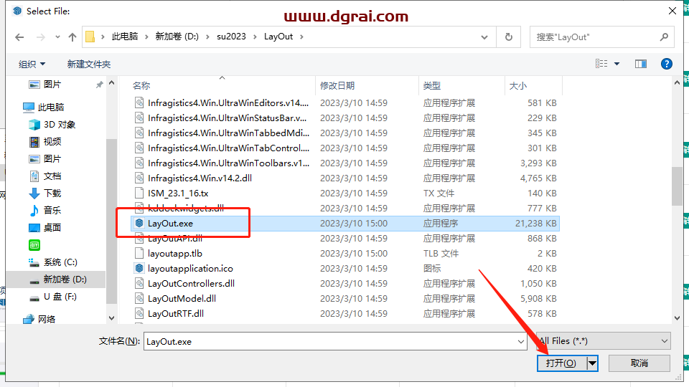Image resolution: width=689 pixels, height=387 pixels.
Task: Select 新加卷 (D:) in the address breadcrumb
Action: [177, 37]
